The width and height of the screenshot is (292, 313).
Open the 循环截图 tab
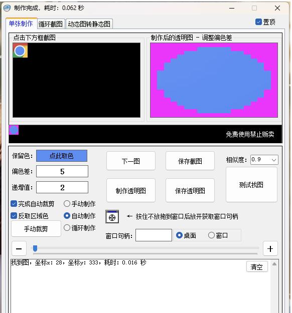(51, 24)
